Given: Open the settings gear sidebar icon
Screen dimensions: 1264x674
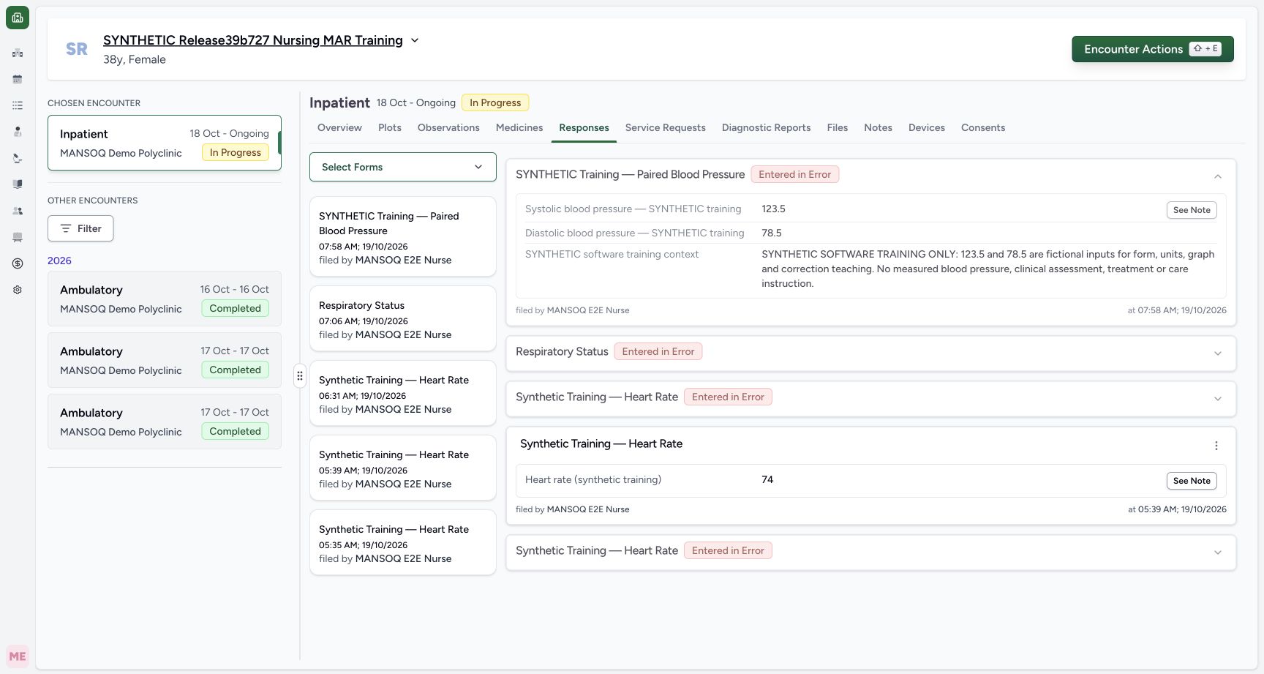Looking at the screenshot, I should click(18, 290).
